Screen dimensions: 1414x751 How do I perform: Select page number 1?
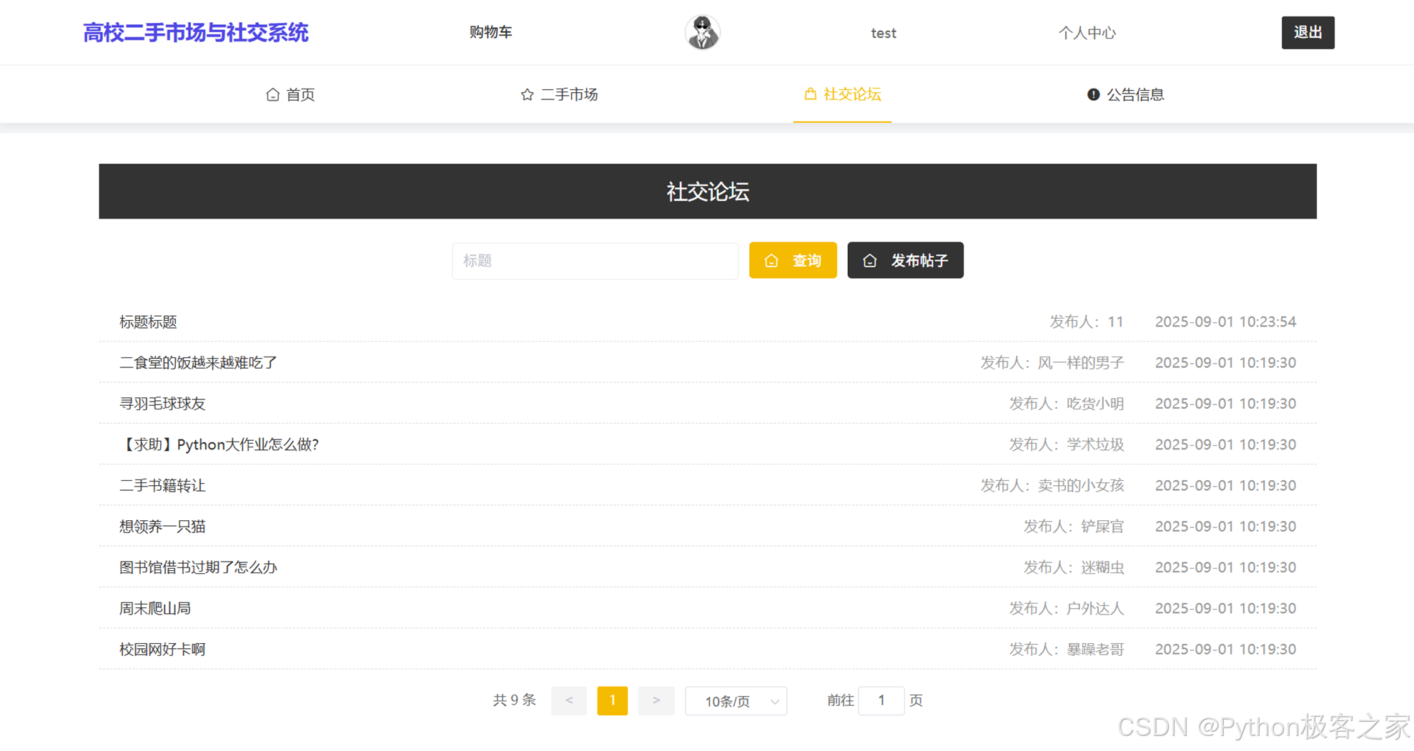click(x=613, y=700)
